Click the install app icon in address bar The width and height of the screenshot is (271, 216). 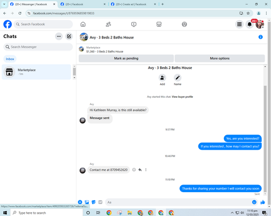tap(241, 13)
